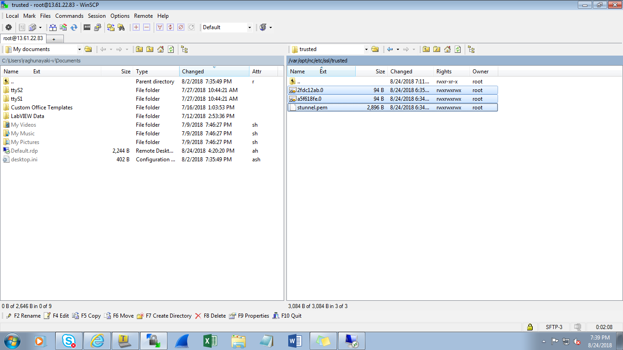Click the Select Files plus icon
The width and height of the screenshot is (623, 350).
[x=136, y=27]
